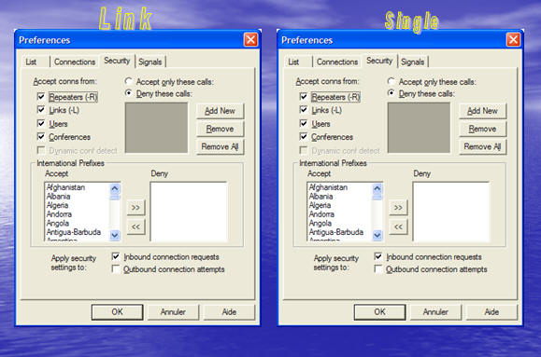Click the Deny prefixes list in Single window
The height and width of the screenshot is (357, 541).
click(451, 212)
